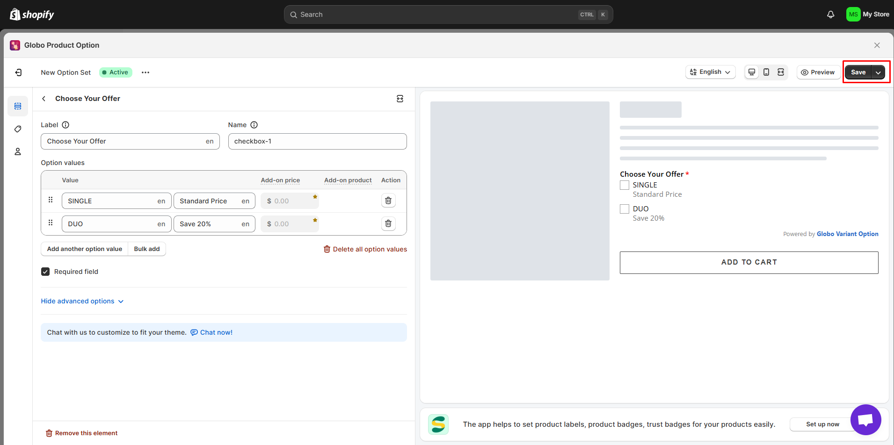Uncheck the Required field checkbox
Image resolution: width=894 pixels, height=445 pixels.
coord(45,272)
